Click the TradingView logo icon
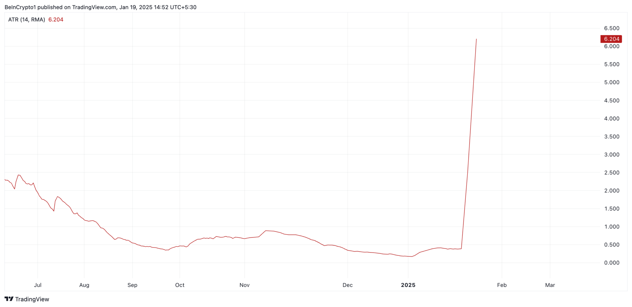 click(9, 299)
